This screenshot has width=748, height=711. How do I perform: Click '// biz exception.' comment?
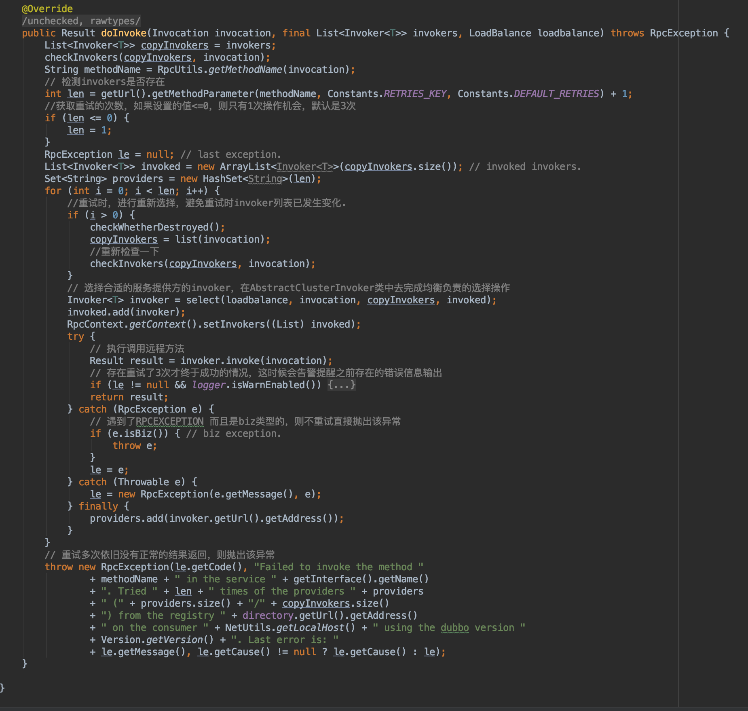(x=234, y=433)
